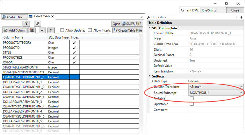The image size is (245, 135).
Task: Open the Column Transform dropdown
Action: (x=241, y=87)
